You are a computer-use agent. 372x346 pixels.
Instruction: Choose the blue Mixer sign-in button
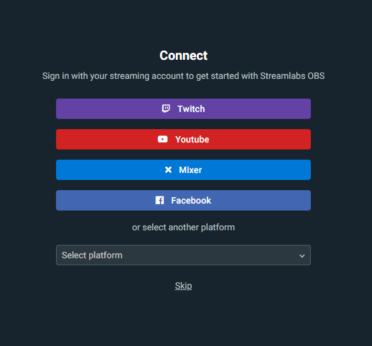click(x=183, y=170)
